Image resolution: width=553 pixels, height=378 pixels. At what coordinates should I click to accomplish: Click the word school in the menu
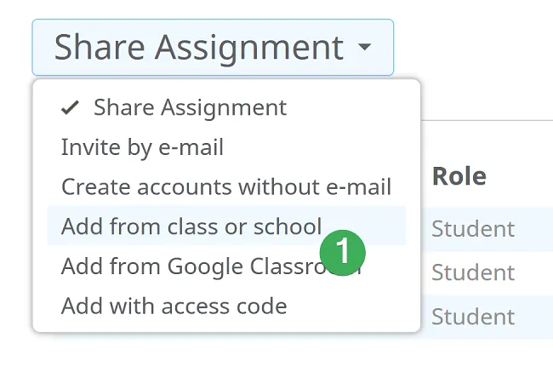291,226
